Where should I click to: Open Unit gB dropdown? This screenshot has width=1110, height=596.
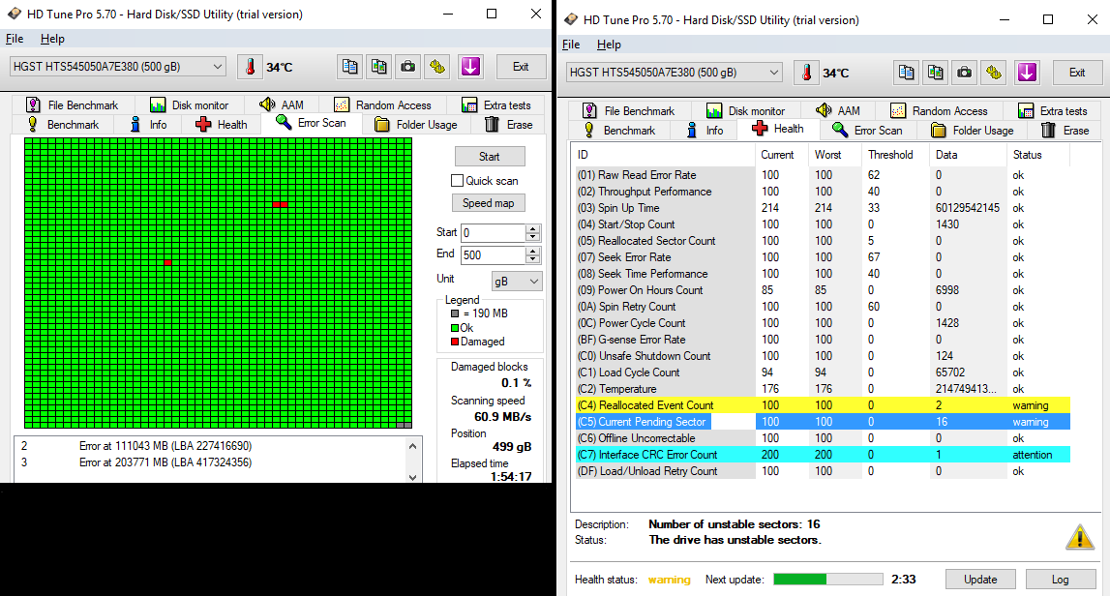pyautogui.click(x=517, y=281)
